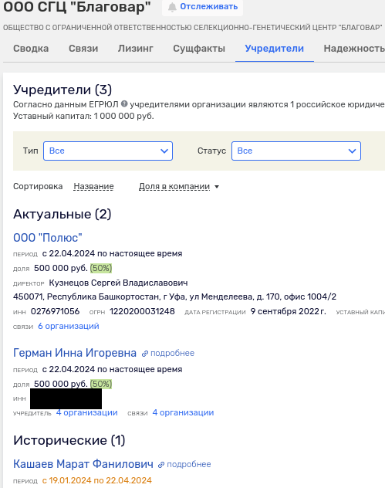Image resolution: width=385 pixels, height=488 pixels.
Task: Click link icon next to Герман Инна Игоревна
Action: click(144, 354)
